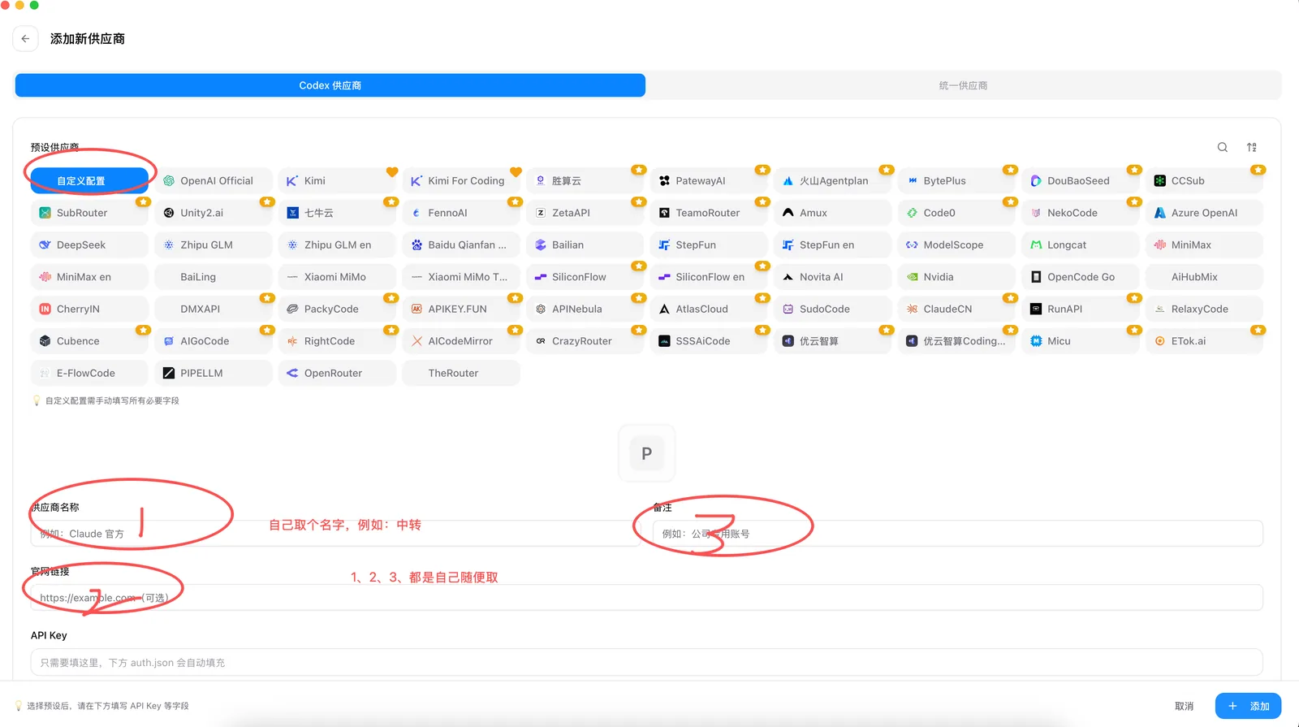Viewport: 1299px width, 727px height.
Task: Click the P provider avatar icon
Action: [x=647, y=453]
